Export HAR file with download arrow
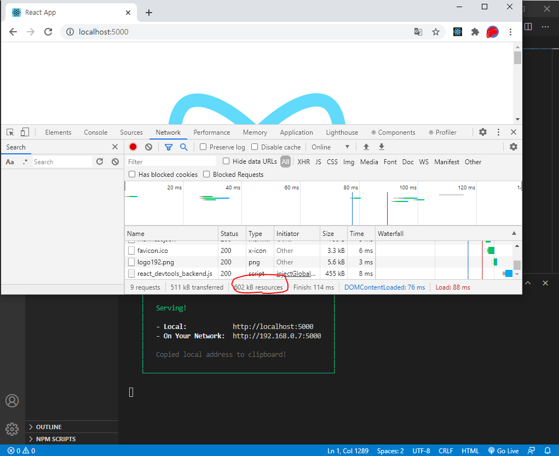The width and height of the screenshot is (559, 456). click(x=382, y=147)
